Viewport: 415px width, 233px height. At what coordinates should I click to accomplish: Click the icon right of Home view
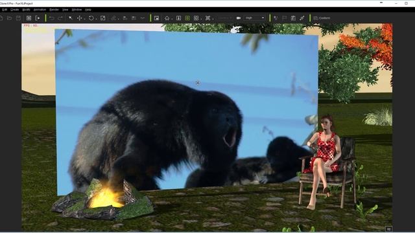tap(179, 18)
